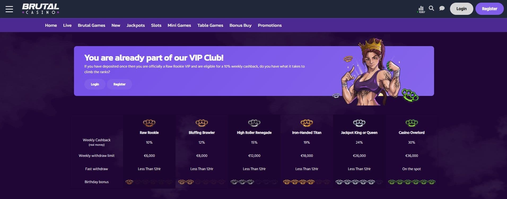Select the Iron-Handed Titan gold knuckles icon
This screenshot has width=507, height=199.
(307, 122)
